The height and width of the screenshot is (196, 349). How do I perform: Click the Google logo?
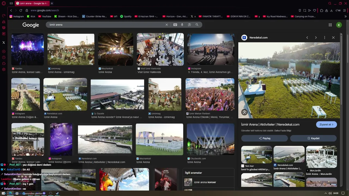[x=31, y=25]
